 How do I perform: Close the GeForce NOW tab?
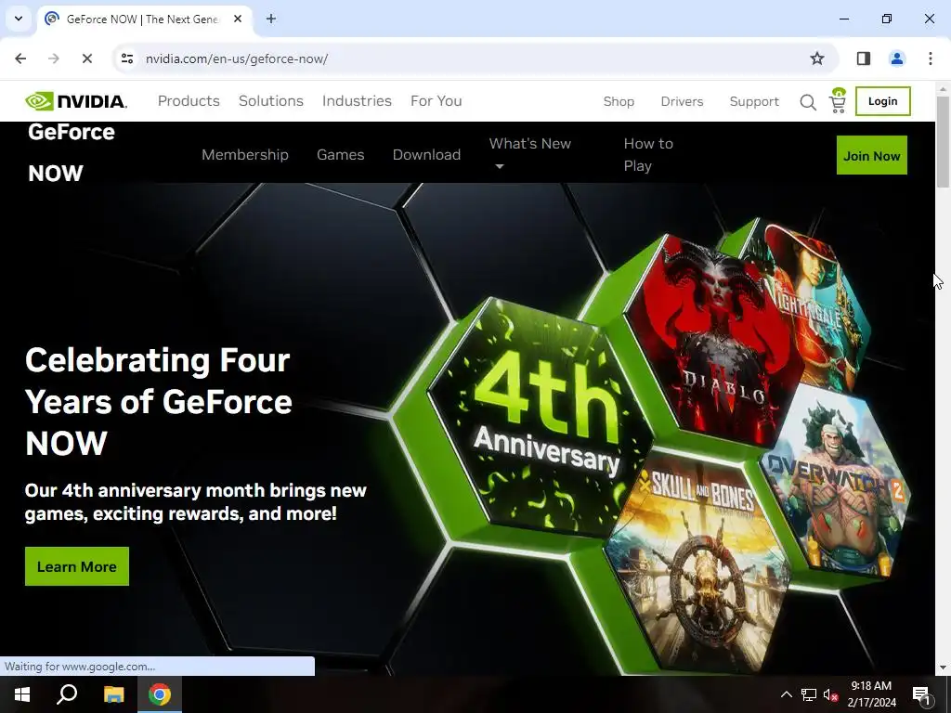(238, 19)
